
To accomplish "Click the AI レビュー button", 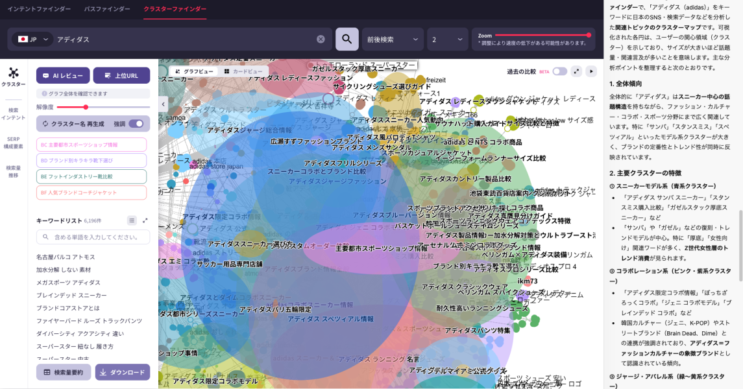I will pos(63,76).
